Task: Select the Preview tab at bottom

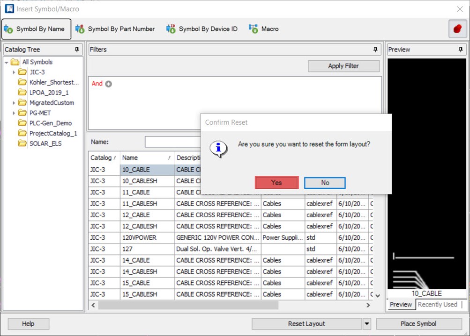Action: click(x=401, y=304)
